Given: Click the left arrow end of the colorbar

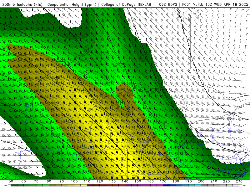Looking at the screenshot, I should pyautogui.click(x=7, y=185).
